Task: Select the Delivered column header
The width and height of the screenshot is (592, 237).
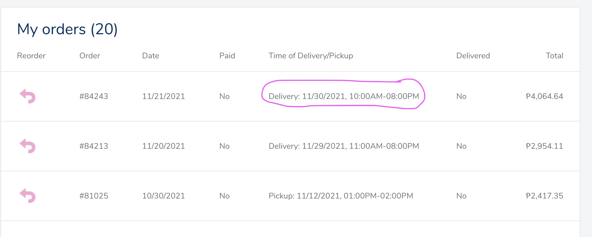Action: pos(473,56)
